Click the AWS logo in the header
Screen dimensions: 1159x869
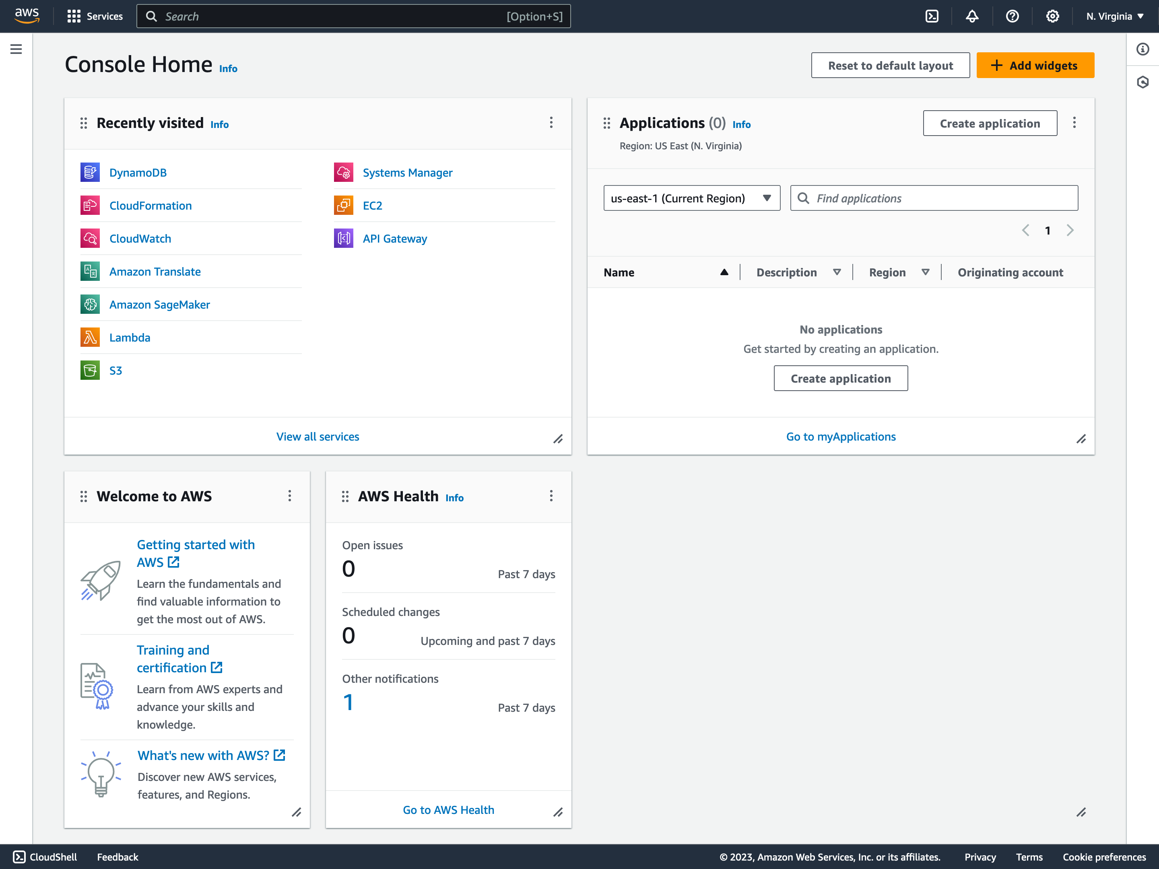pyautogui.click(x=27, y=16)
